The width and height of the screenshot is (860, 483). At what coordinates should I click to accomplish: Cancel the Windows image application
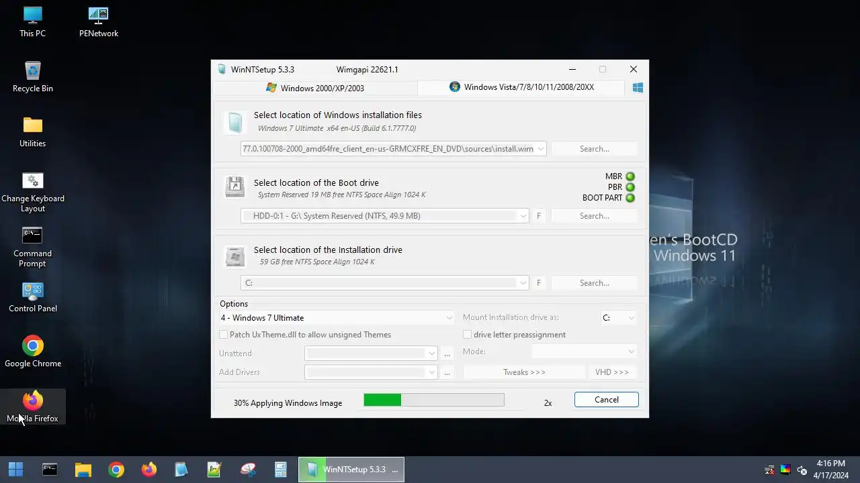[x=606, y=400]
